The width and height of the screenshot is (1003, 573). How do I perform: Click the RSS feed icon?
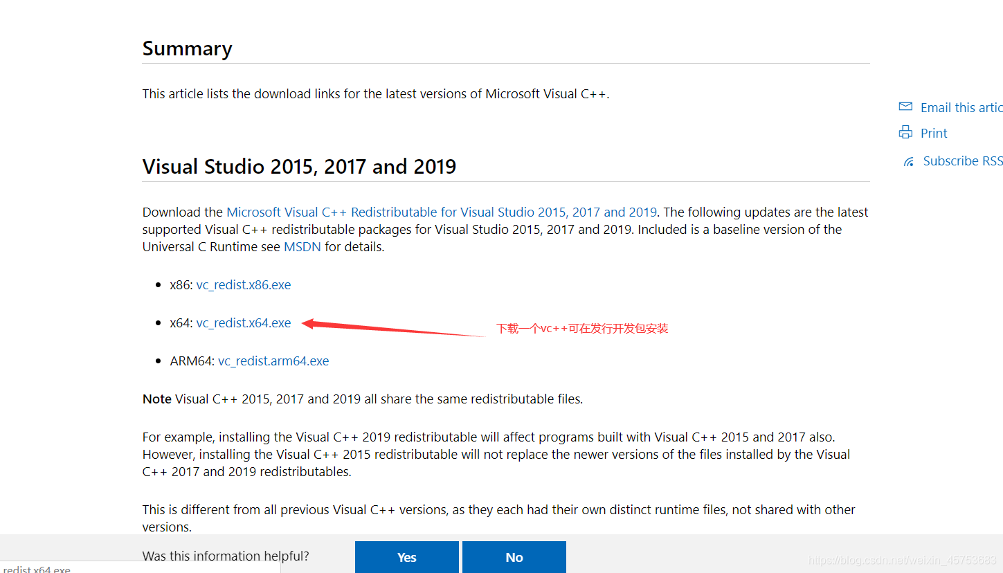[909, 162]
